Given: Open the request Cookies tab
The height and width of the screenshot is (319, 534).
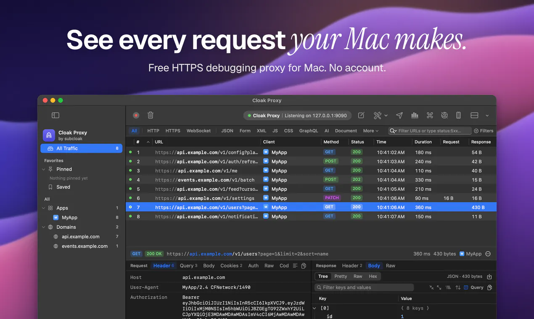Looking at the screenshot, I should coord(231,266).
